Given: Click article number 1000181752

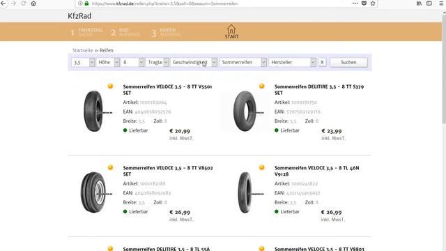Looking at the screenshot, I should [x=304, y=102].
